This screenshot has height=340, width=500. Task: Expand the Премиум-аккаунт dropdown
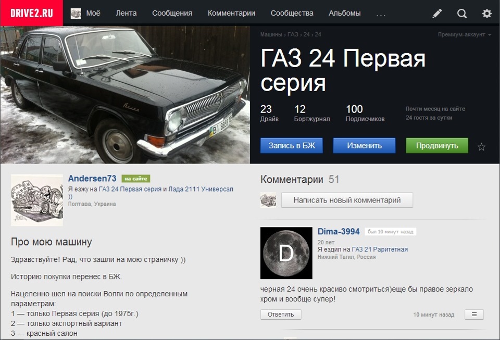tap(464, 34)
